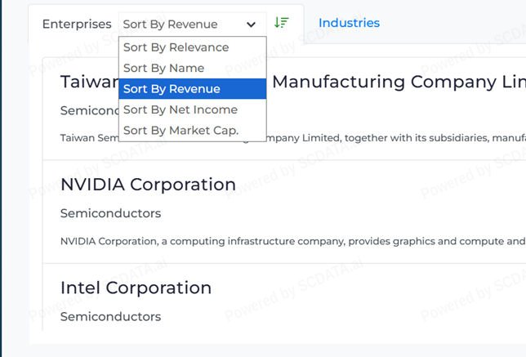
Task: Toggle the sort order direction icon
Action: (282, 23)
